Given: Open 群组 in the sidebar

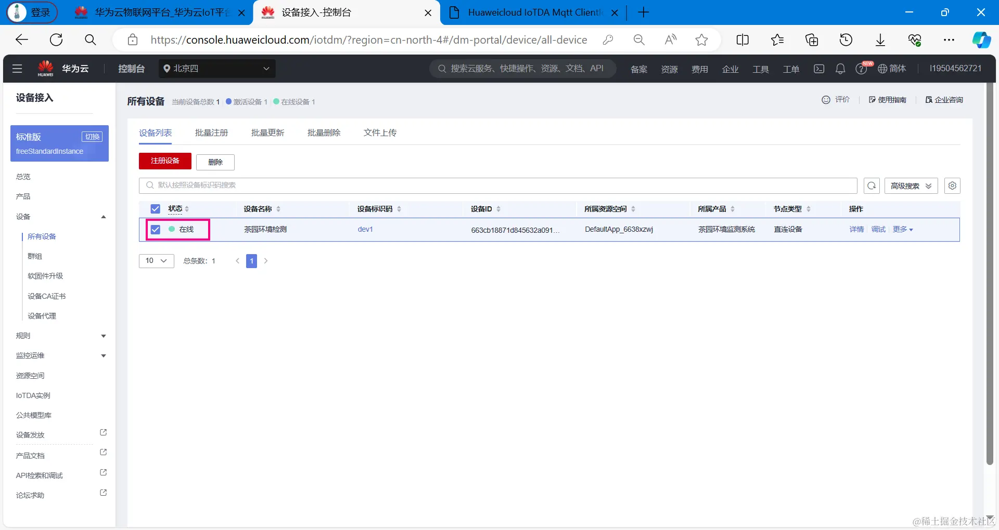Looking at the screenshot, I should point(35,256).
